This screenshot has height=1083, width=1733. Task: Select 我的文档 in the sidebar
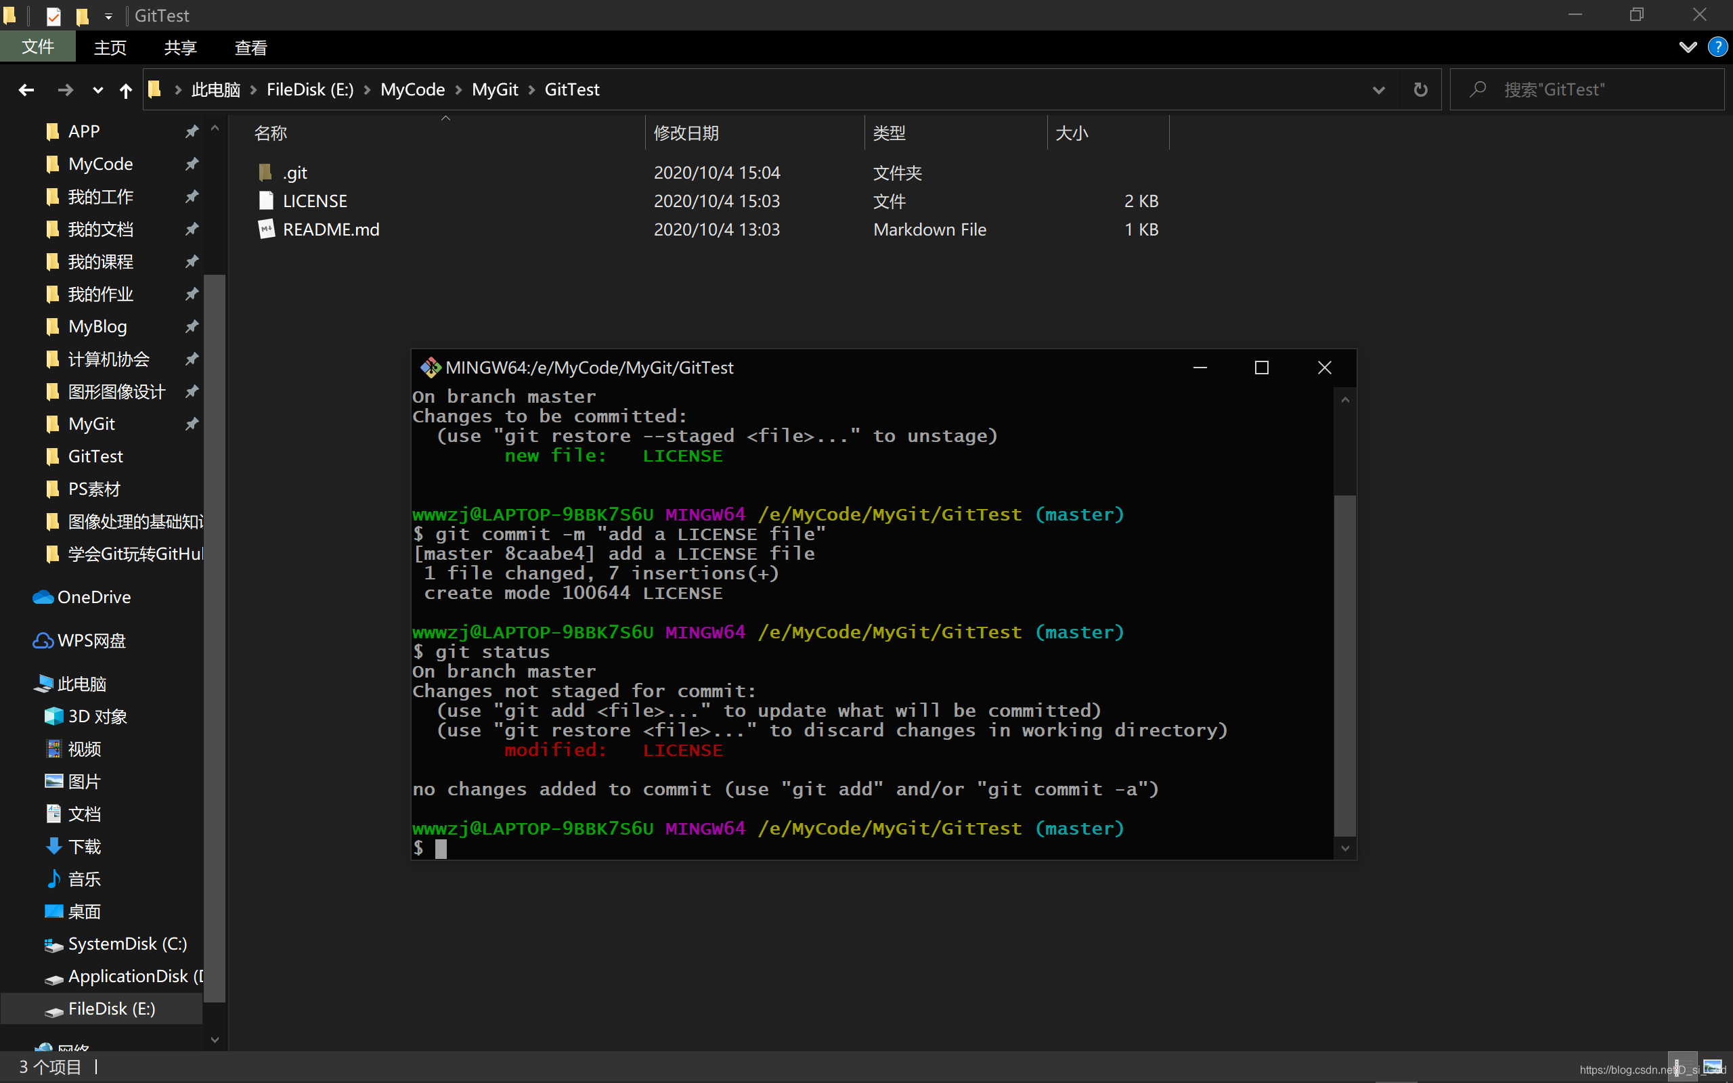tap(100, 229)
